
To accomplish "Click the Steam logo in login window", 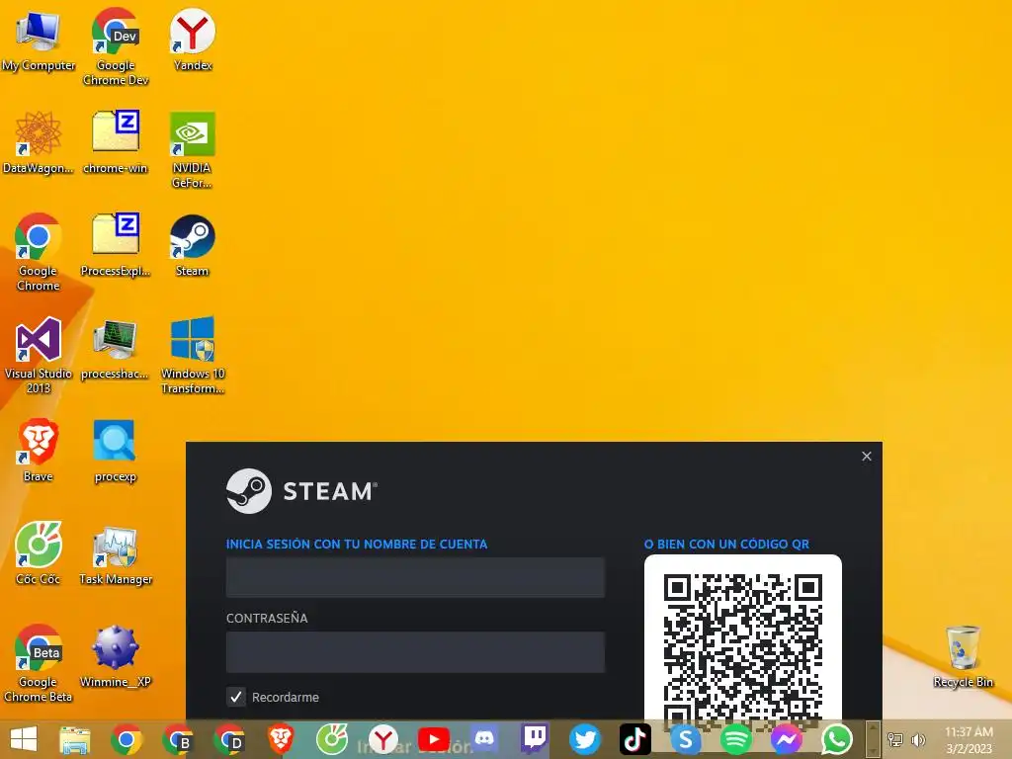I will 301,491.
